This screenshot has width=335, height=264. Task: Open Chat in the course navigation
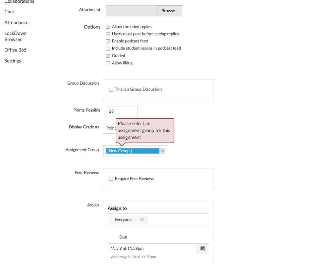(9, 12)
